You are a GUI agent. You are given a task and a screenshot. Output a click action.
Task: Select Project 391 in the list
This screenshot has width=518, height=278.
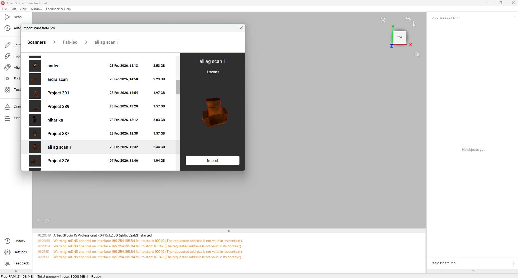tap(98, 93)
